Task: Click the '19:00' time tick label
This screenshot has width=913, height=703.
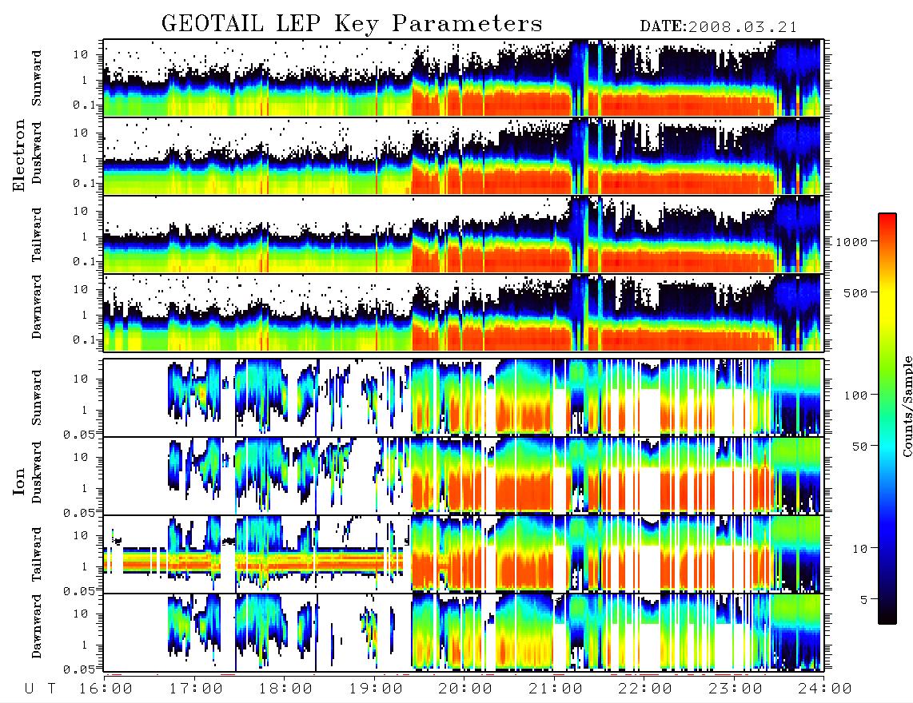Action: point(376,689)
